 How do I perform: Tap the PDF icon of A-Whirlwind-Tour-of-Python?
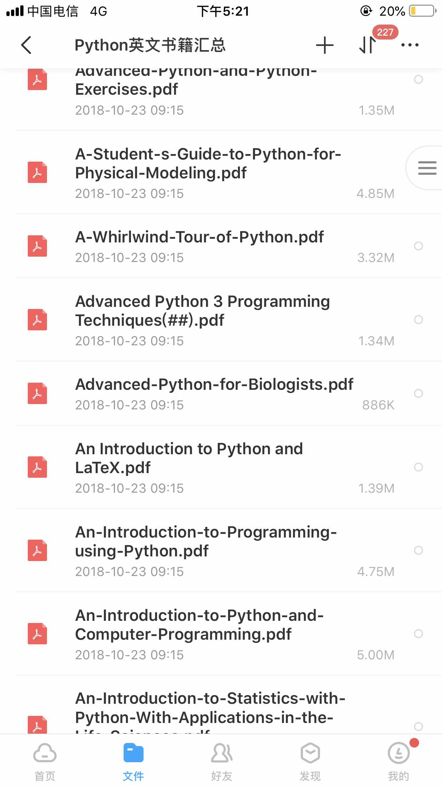37,246
